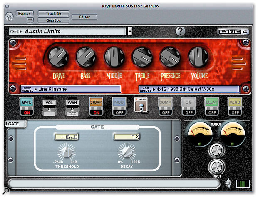This screenshot has height=197, width=258.
Task: Click the Track 16 button
Action: 54,13
